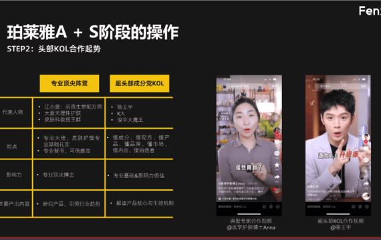Screen dimensions: 381x240
Task: Click the bullet 专业背书，可信度高
Action: pos(67,151)
